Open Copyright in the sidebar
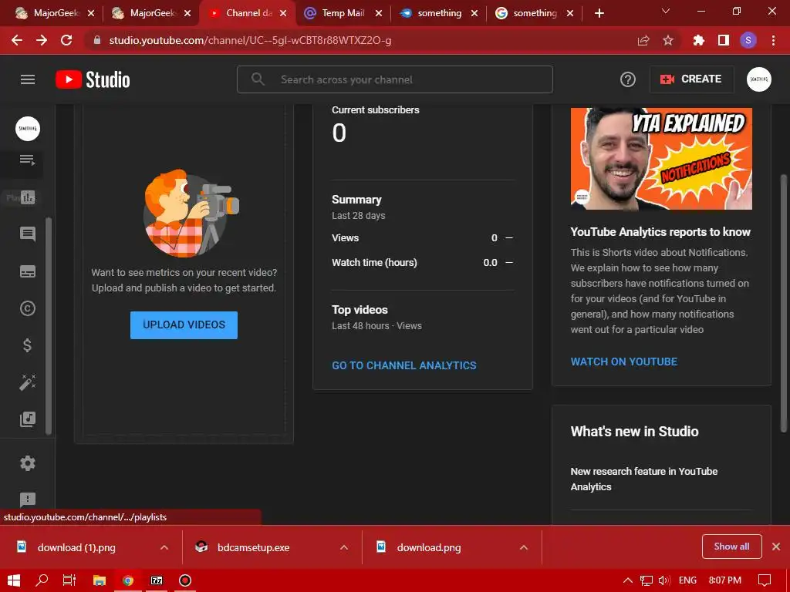The width and height of the screenshot is (790, 592). pos(27,308)
